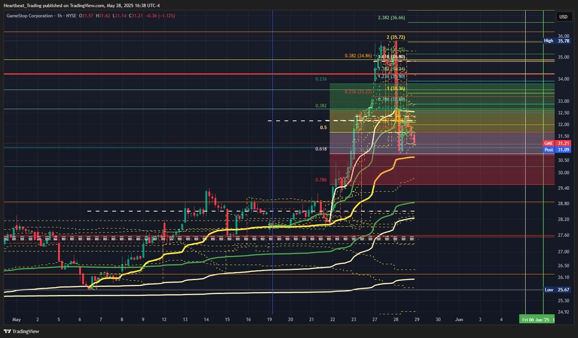
Task: Select the 0.786 (32.88) Fibonacci label
Action: click(391, 99)
